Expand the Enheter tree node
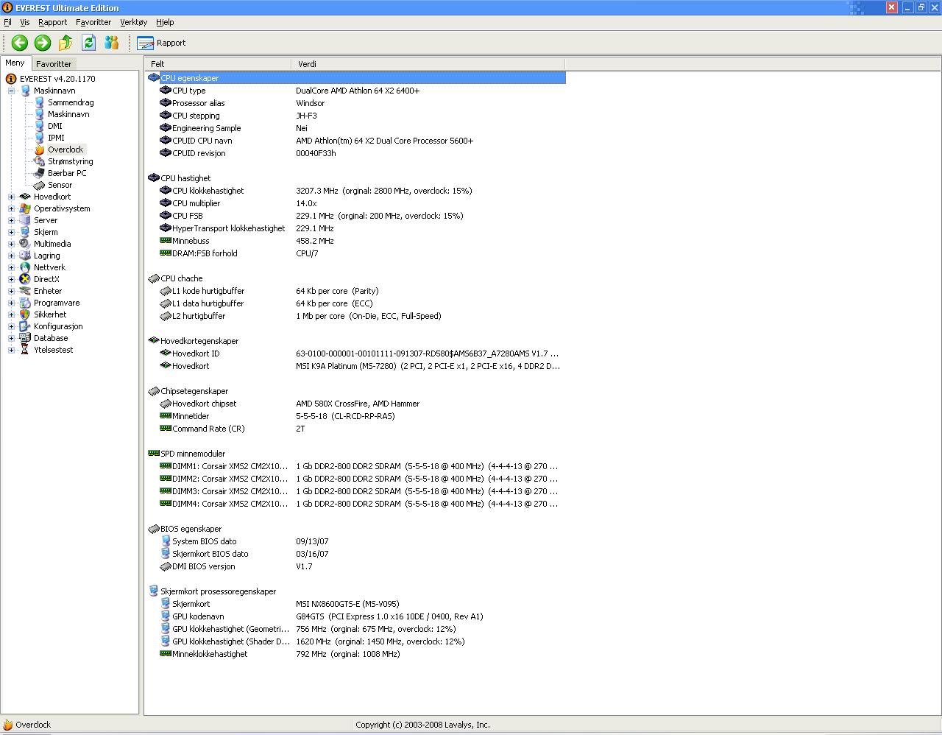Image resolution: width=942 pixels, height=735 pixels. click(11, 291)
